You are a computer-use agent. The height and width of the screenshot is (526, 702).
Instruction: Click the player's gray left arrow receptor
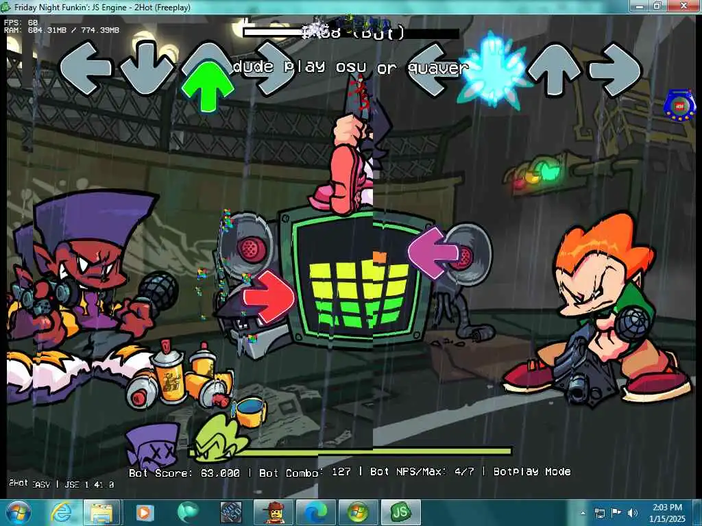coord(433,69)
